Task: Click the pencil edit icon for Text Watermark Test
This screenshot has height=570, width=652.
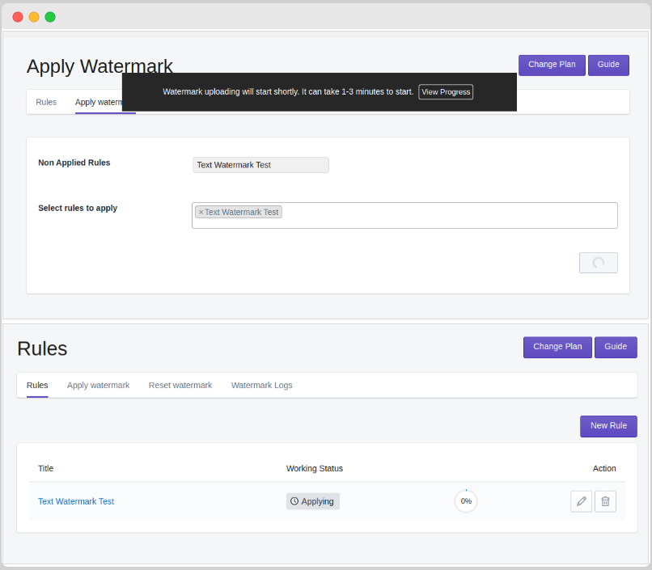Action: pyautogui.click(x=581, y=501)
